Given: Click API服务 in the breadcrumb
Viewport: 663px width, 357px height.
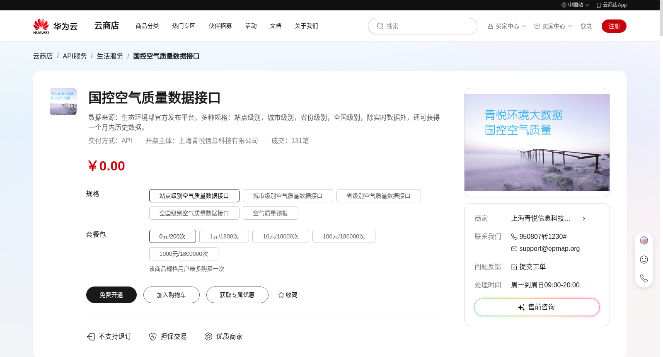Looking at the screenshot, I should pos(75,56).
